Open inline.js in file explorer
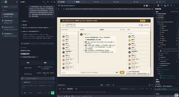 tap(164, 45)
